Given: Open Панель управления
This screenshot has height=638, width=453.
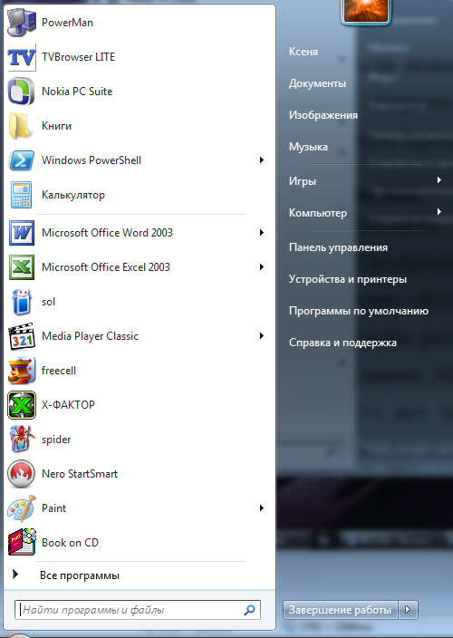Looking at the screenshot, I should [338, 247].
